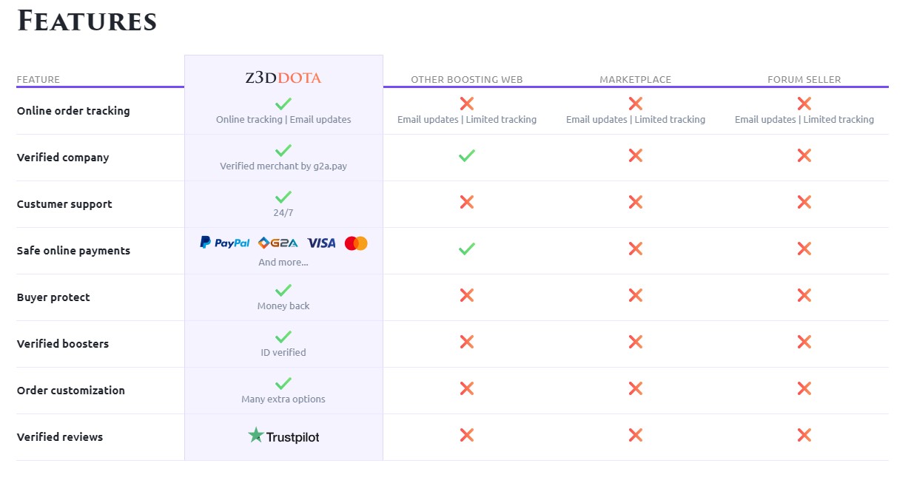Click red X for Marketplace Order customization
Screen dimensions: 911x486
pos(635,388)
